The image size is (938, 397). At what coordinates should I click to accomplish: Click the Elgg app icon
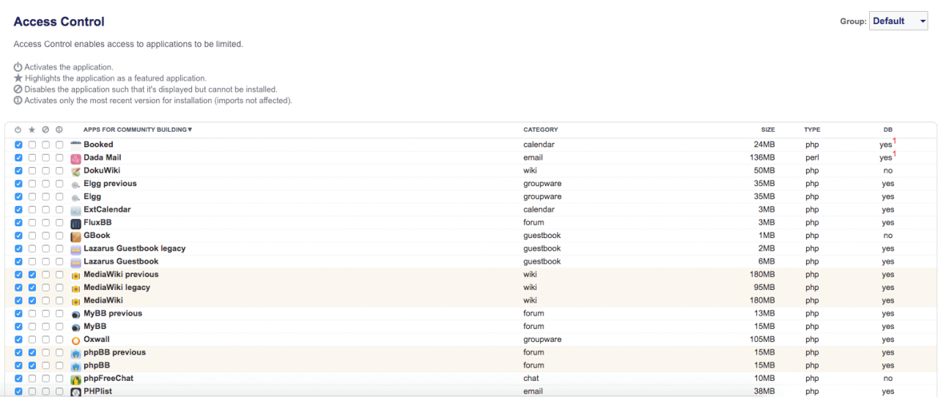coord(75,197)
